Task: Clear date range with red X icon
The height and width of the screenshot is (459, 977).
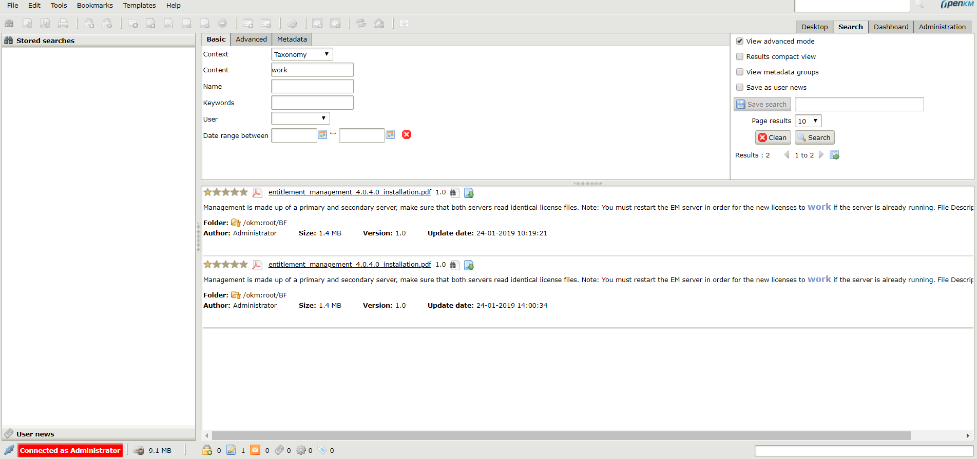Action: [x=407, y=134]
